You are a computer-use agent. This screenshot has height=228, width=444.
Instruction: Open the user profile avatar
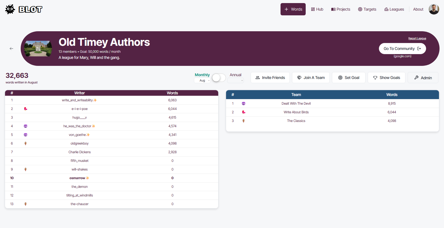434,9
